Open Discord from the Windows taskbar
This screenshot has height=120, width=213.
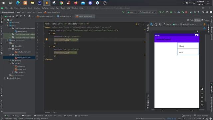[x=90, y=3]
